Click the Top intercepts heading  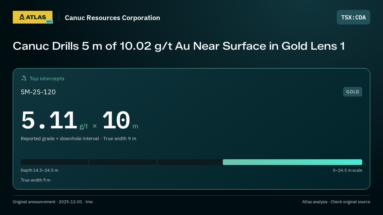[47, 78]
